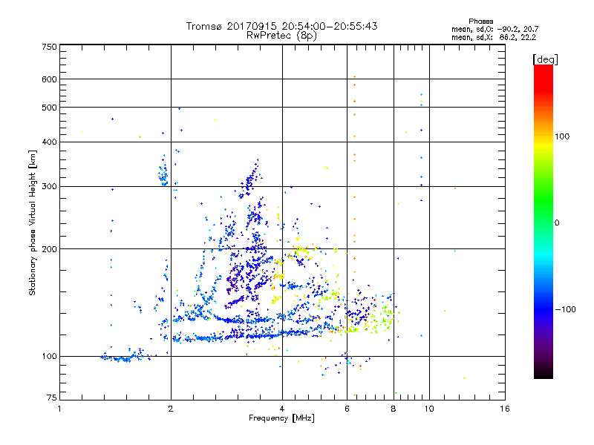The height and width of the screenshot is (445, 594).
Task: Click the '[deg]' colorbar unit label
Action: tap(545, 60)
